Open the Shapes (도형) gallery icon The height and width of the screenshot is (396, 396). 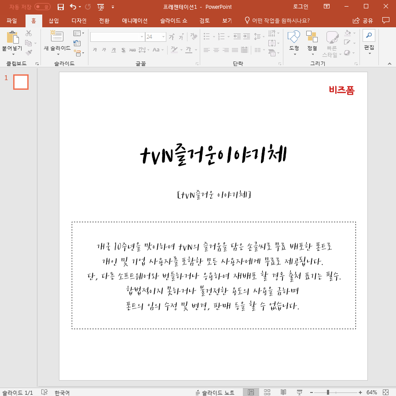(293, 36)
